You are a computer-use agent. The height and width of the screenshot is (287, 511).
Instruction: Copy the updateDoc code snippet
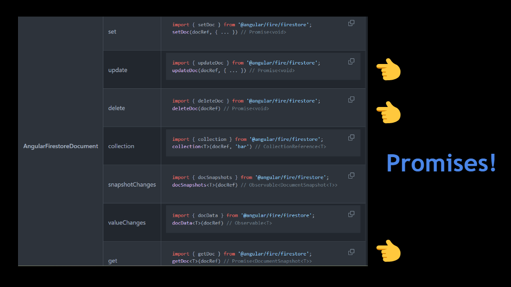tap(351, 61)
